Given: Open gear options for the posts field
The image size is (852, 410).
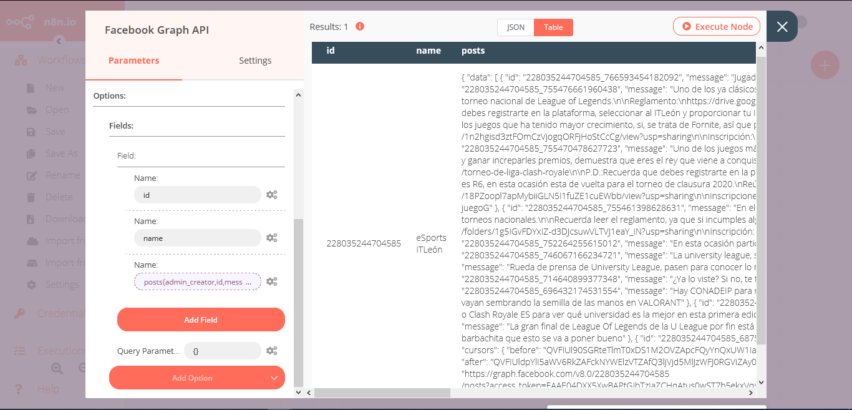Looking at the screenshot, I should click(271, 281).
